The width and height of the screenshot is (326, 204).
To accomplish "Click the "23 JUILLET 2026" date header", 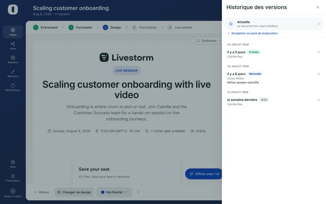I will 238,45.
